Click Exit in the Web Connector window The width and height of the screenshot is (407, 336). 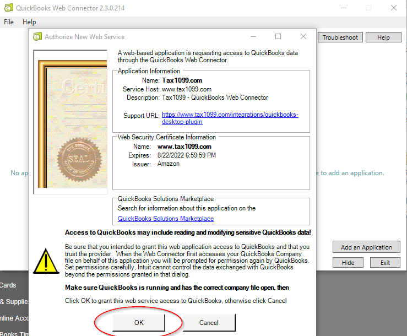point(385,263)
